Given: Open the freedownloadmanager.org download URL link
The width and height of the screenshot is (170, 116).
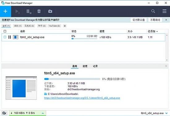Looking at the screenshot, I should 82,98.
